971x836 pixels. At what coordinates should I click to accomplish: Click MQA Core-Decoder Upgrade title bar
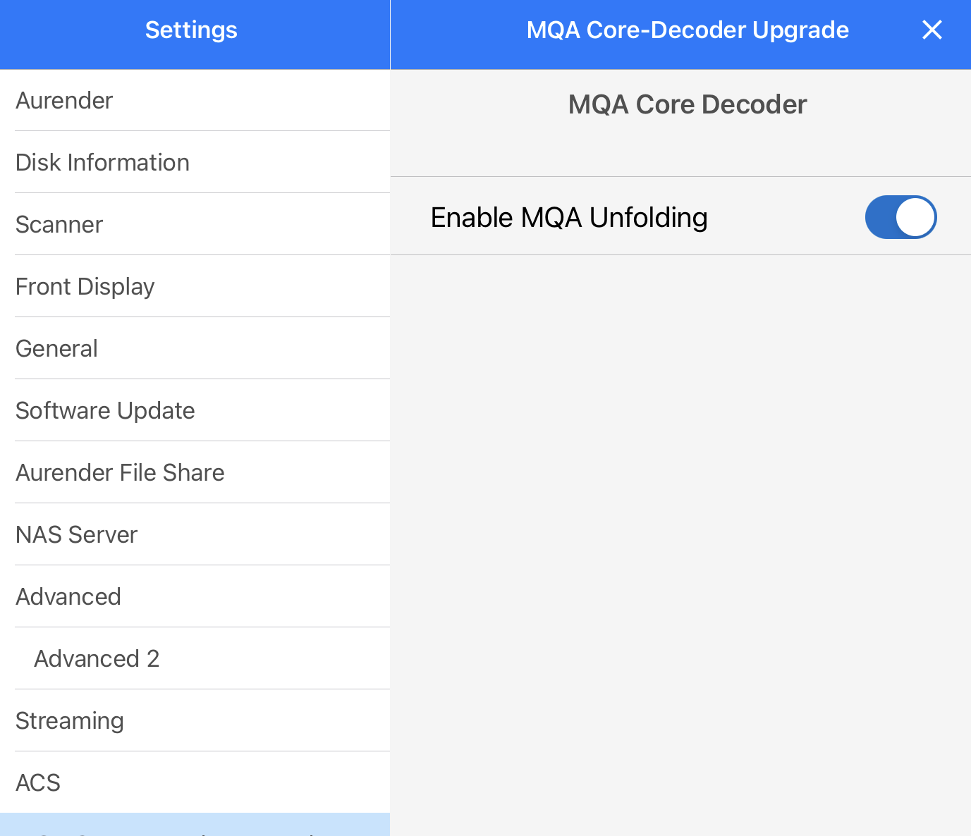(688, 30)
